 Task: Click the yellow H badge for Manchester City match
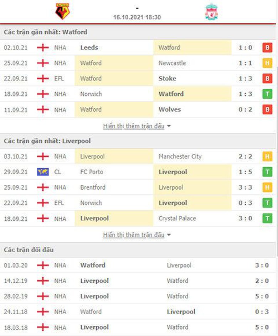click(x=267, y=157)
